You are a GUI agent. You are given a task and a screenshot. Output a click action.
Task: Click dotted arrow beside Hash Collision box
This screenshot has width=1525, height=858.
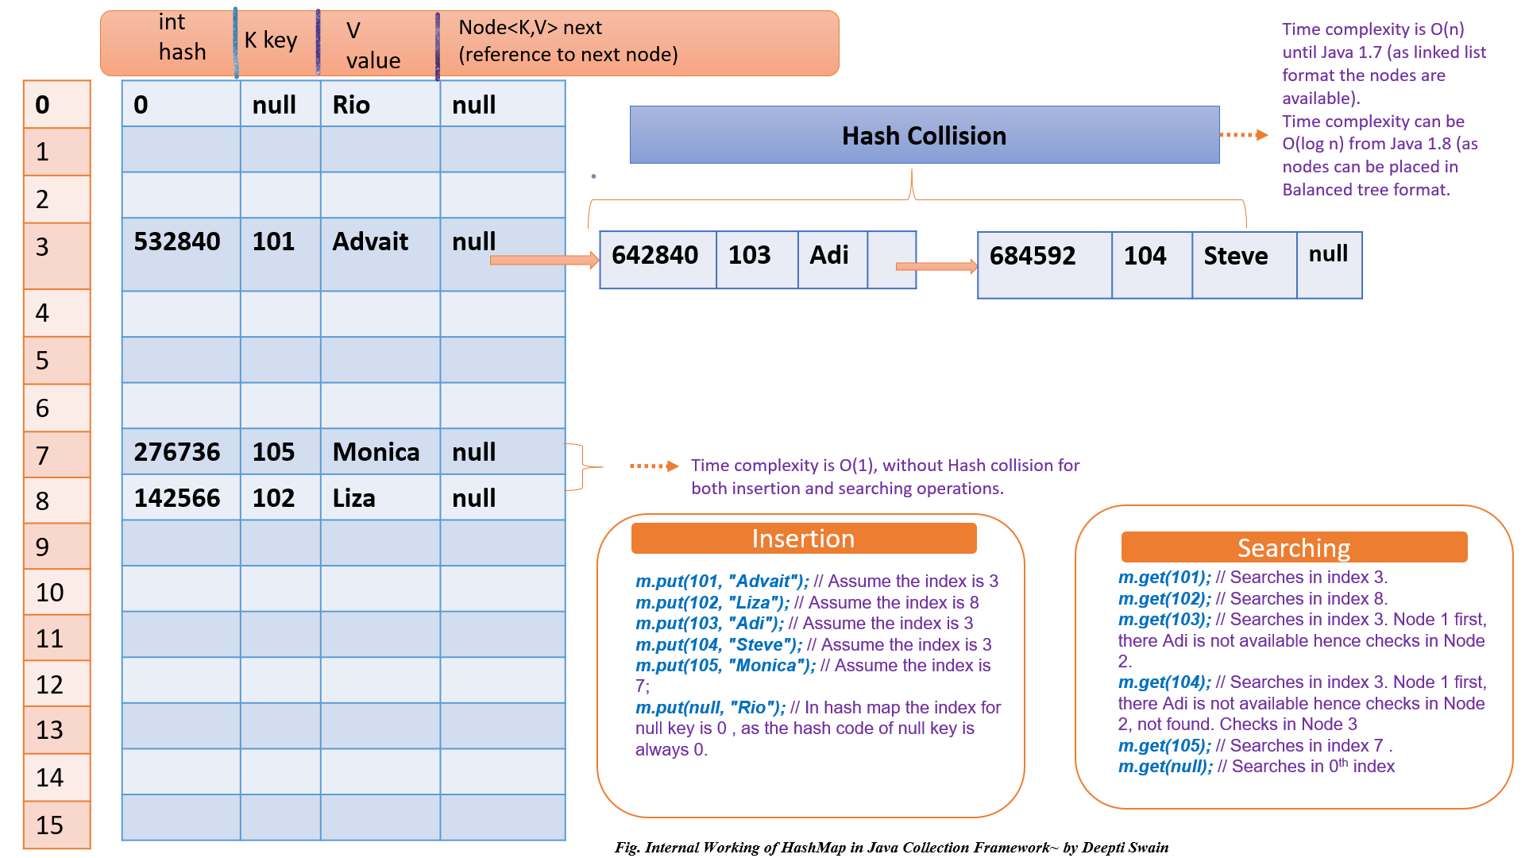point(1243,135)
